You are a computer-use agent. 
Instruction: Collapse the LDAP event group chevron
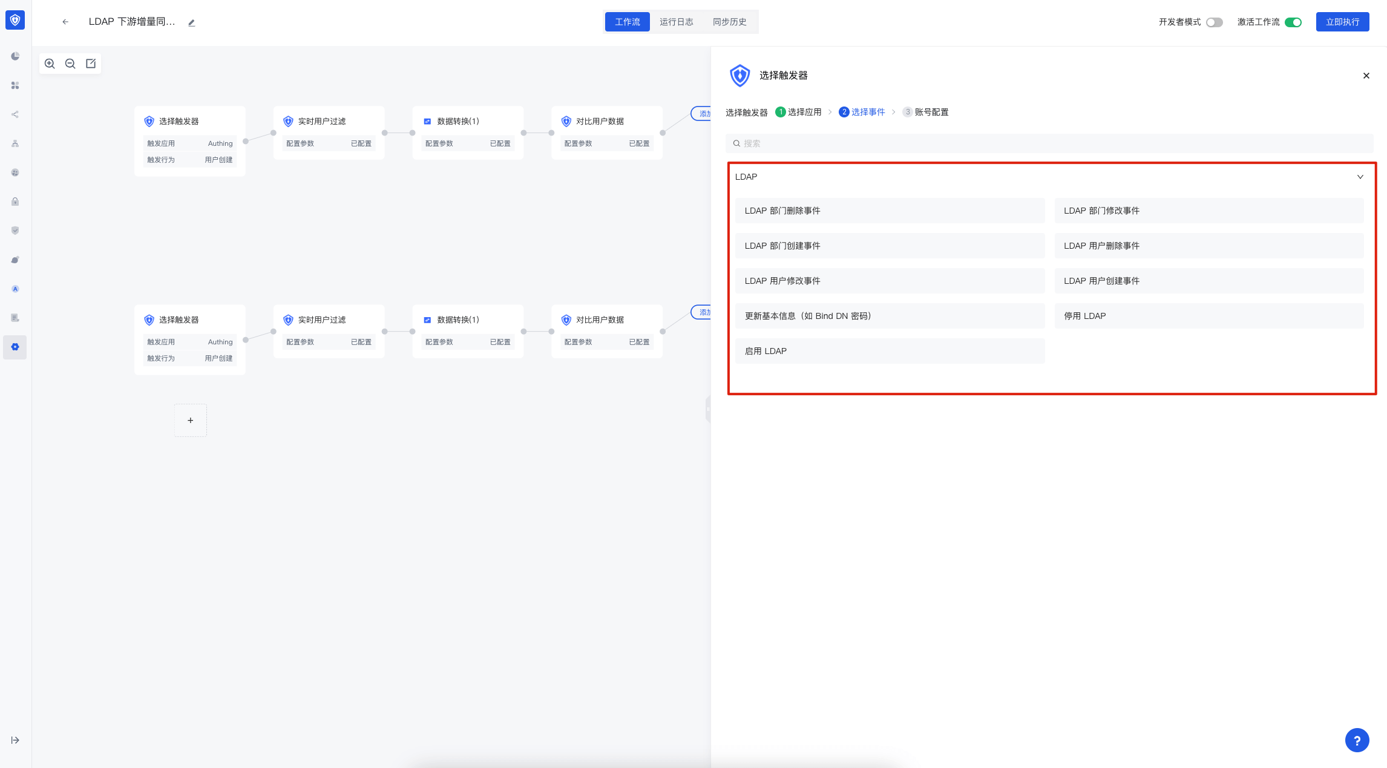coord(1360,177)
